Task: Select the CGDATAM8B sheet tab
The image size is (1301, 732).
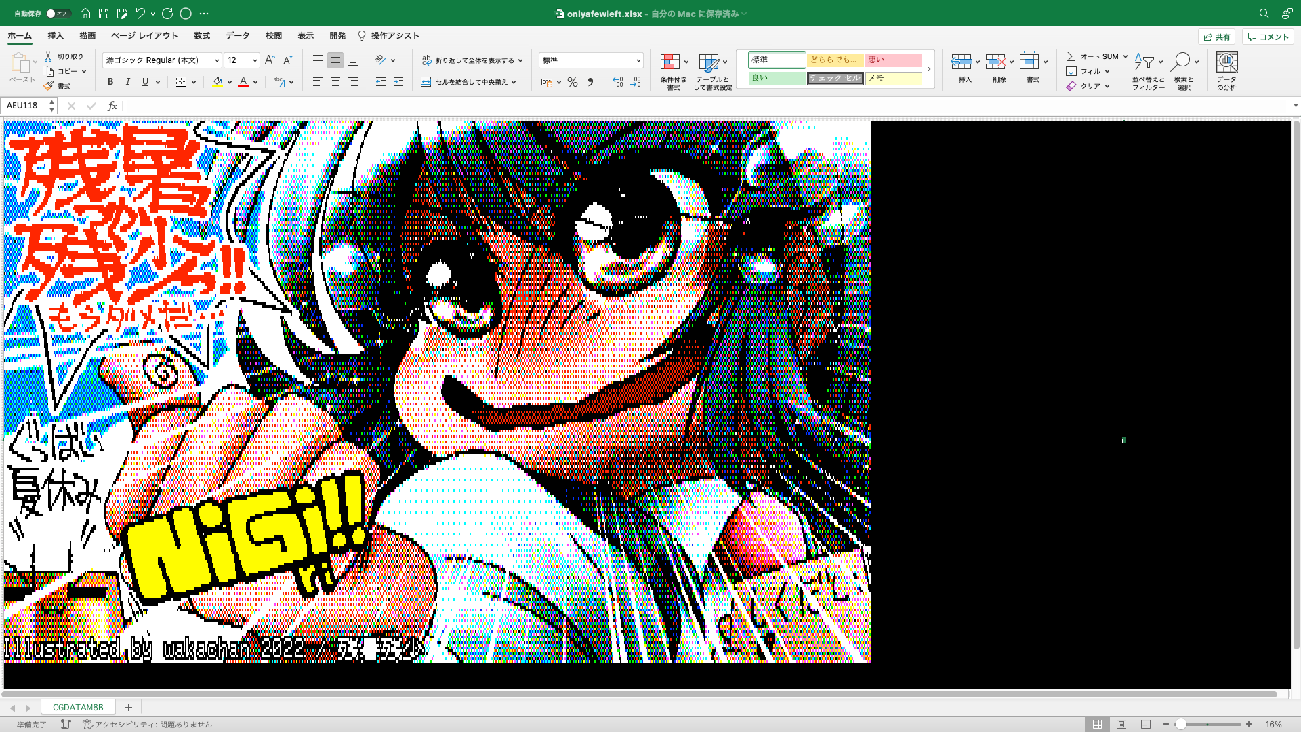Action: click(x=78, y=707)
